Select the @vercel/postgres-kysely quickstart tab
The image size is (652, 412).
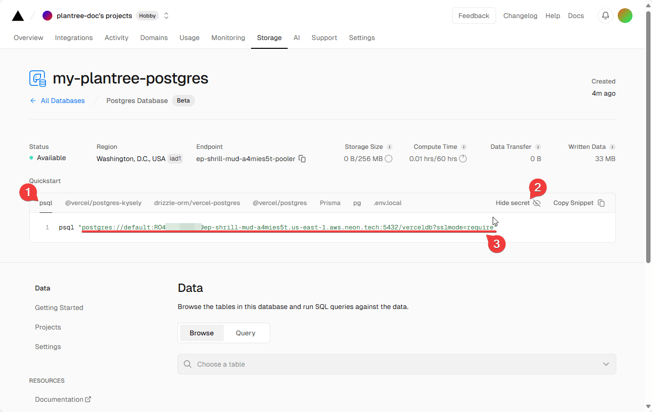pyautogui.click(x=103, y=203)
